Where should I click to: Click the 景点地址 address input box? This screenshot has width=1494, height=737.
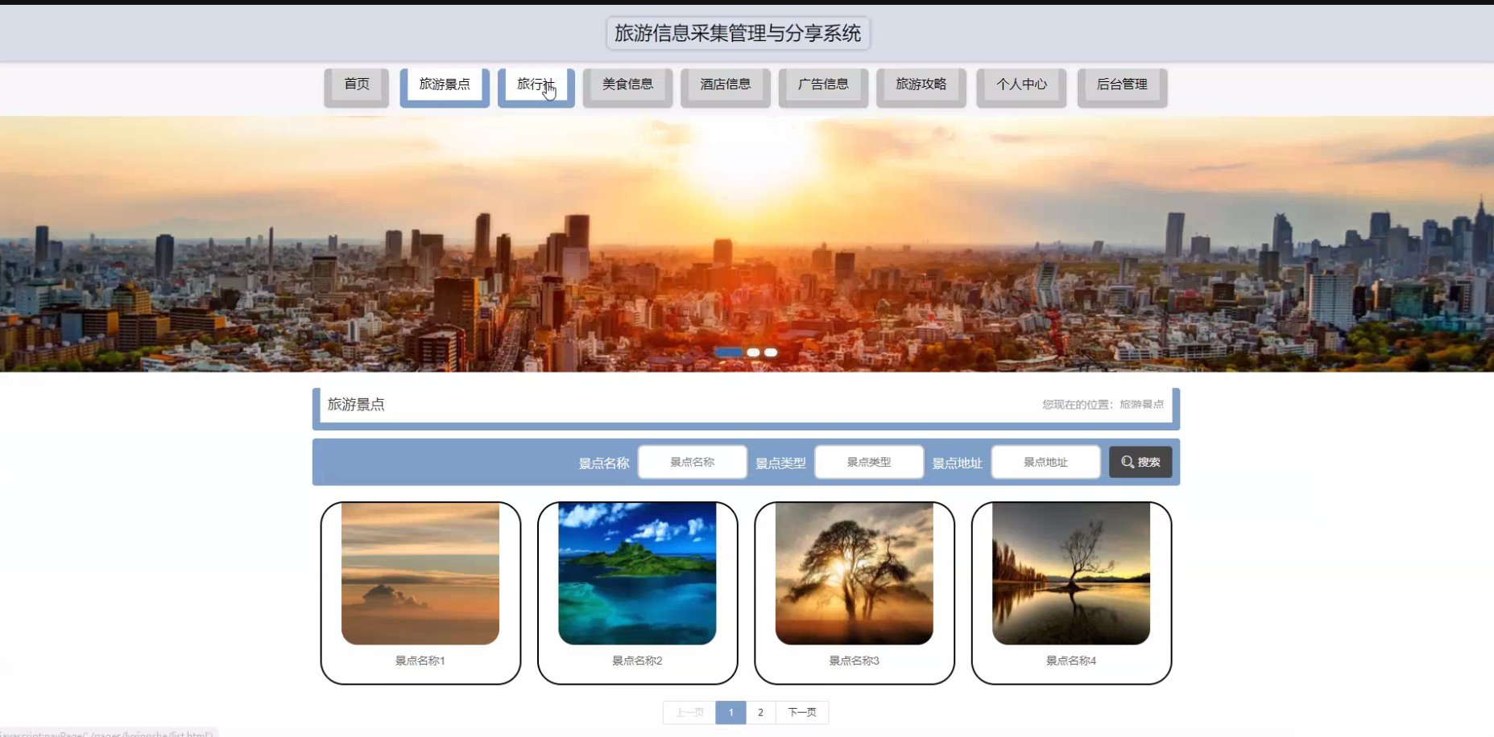pos(1045,461)
